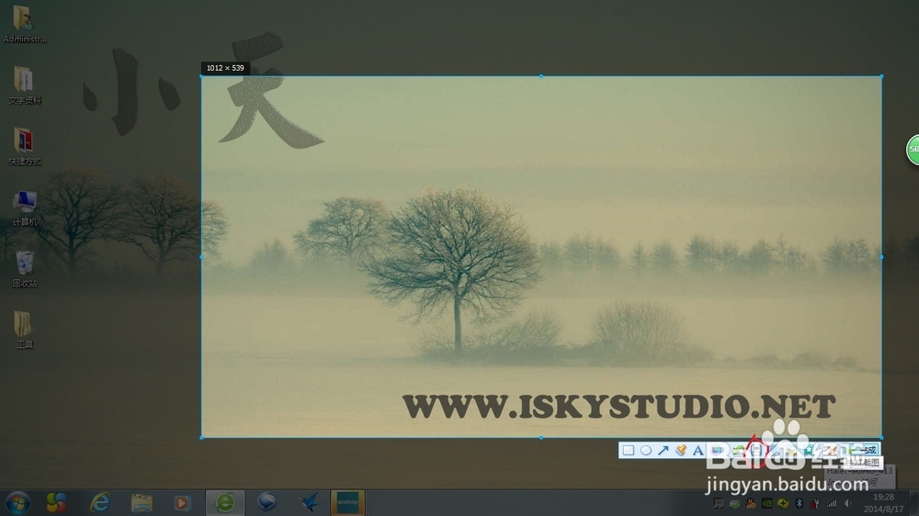Click the right-middle handle of the selection border
The height and width of the screenshot is (516, 919).
[881, 256]
